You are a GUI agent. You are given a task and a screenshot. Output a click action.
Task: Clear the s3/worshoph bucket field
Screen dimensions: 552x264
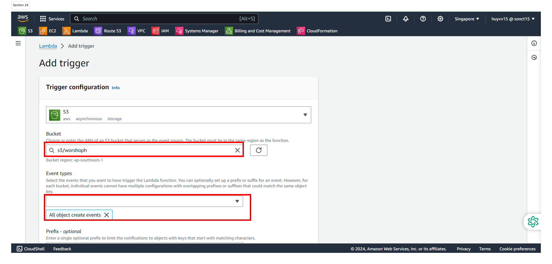(x=237, y=150)
